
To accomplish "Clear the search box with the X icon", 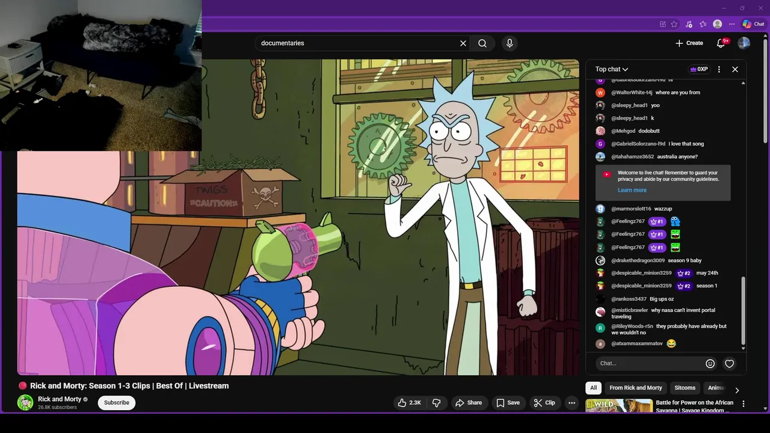I will tap(463, 43).
